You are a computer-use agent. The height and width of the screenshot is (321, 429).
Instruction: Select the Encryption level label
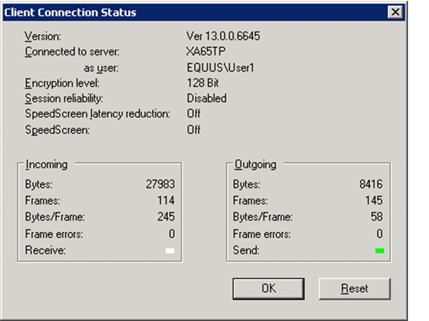(x=62, y=83)
